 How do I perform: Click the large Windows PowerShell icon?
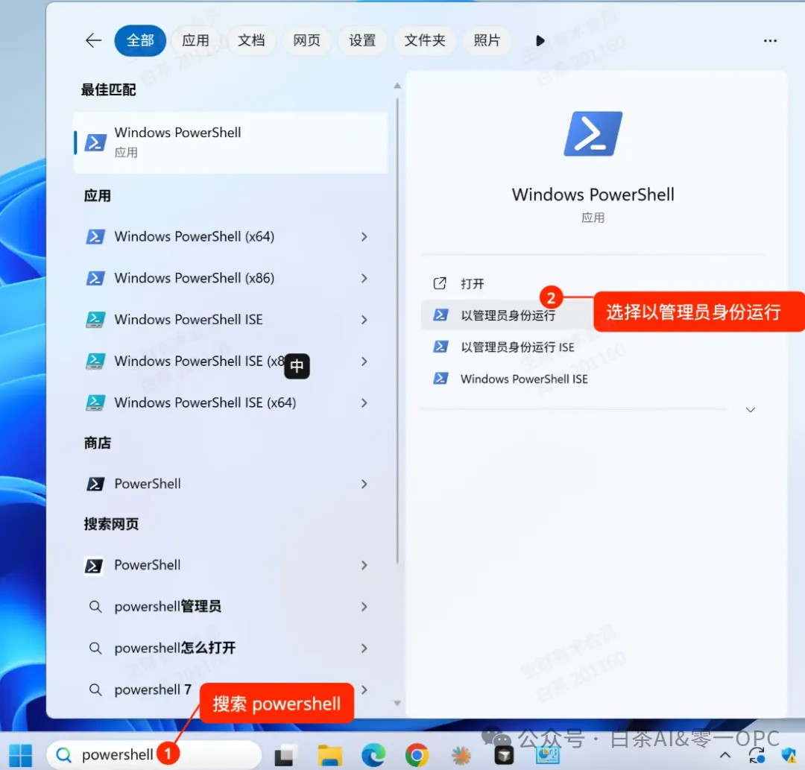tap(593, 134)
